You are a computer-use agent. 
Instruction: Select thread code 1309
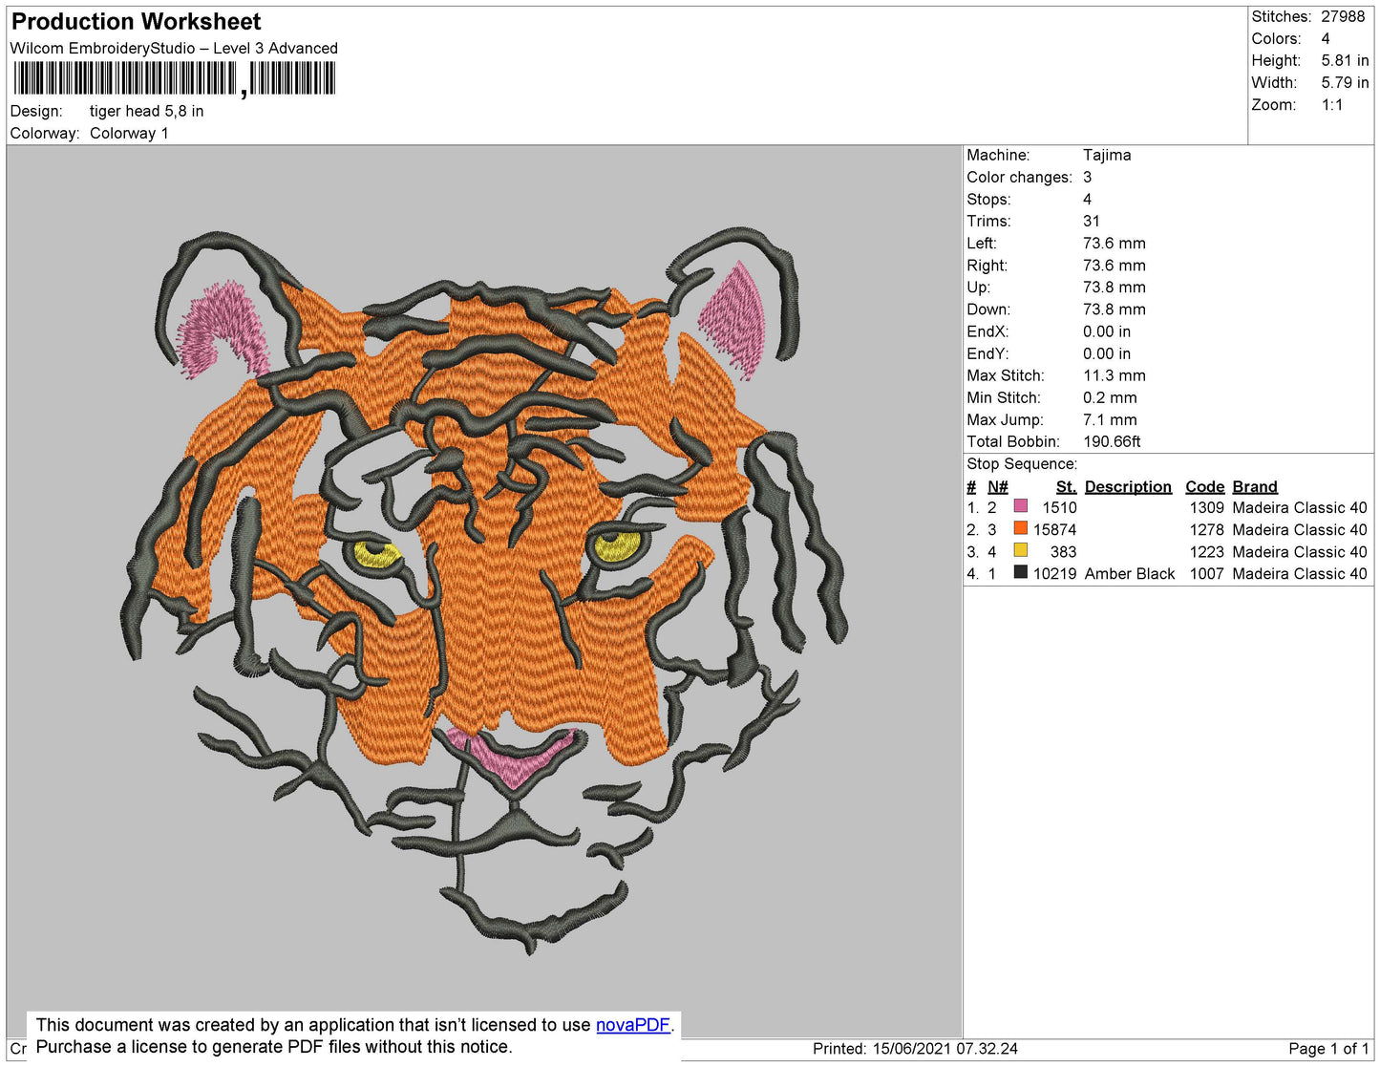pos(1206,507)
